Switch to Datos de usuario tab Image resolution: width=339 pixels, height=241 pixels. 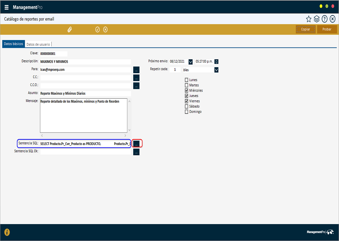38,44
